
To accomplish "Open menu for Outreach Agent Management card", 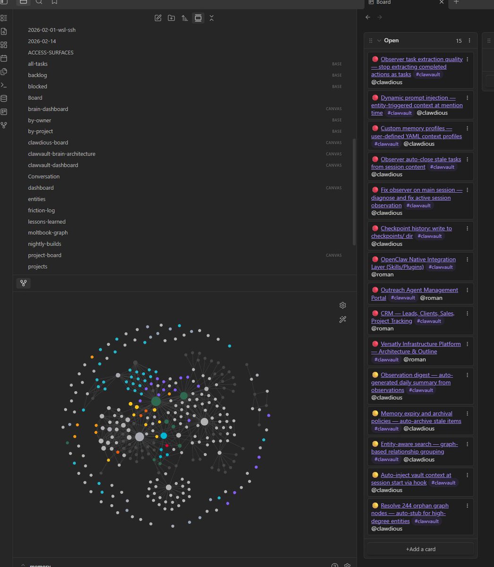I will click(x=468, y=290).
